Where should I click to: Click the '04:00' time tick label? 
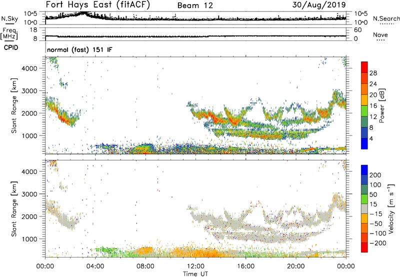(x=95, y=266)
